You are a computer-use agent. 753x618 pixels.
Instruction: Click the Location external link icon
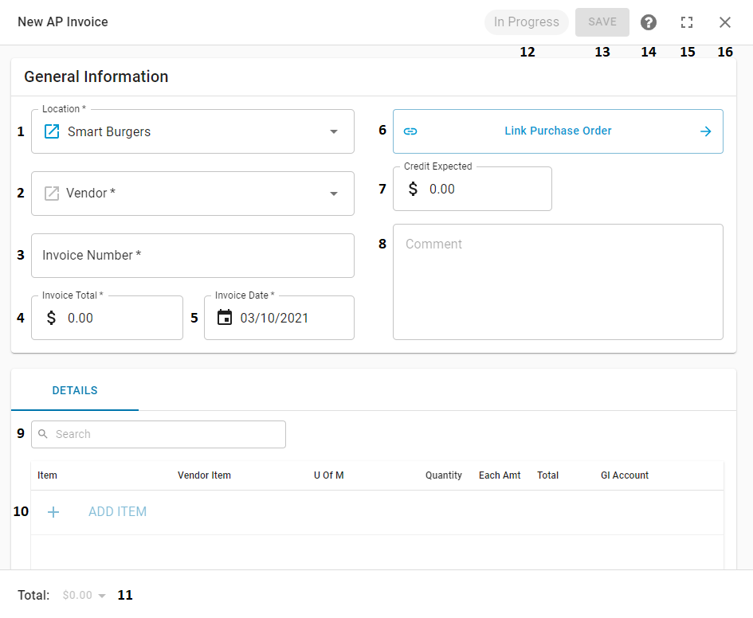[50, 131]
